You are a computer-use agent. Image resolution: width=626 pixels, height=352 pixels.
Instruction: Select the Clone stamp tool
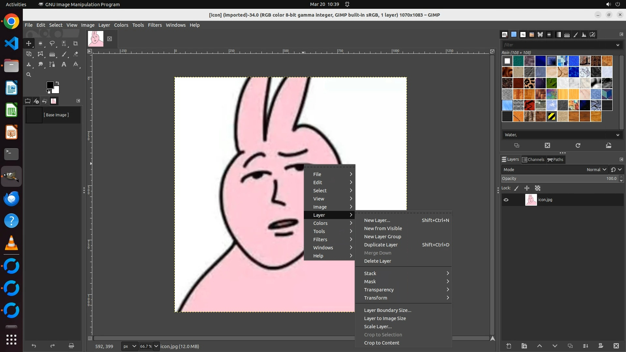29,65
